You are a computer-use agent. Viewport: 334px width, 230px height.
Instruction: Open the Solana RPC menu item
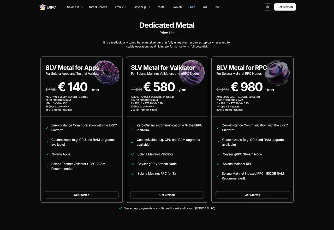click(x=75, y=7)
